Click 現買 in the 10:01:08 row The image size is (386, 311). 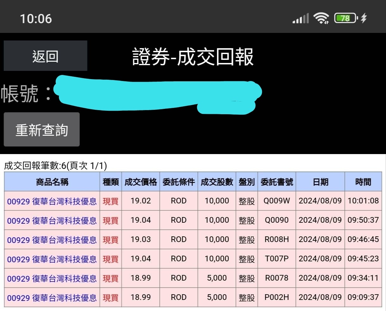pyautogui.click(x=111, y=201)
